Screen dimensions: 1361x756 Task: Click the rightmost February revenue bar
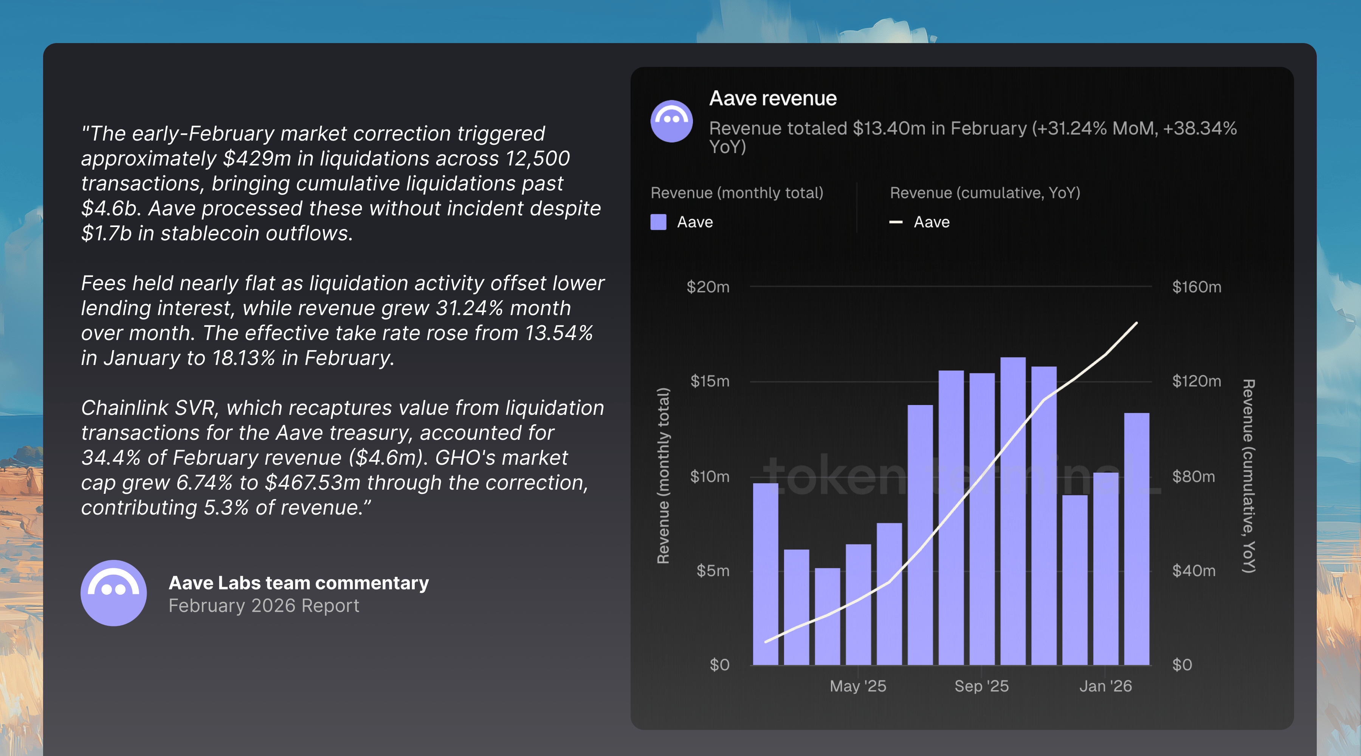pyautogui.click(x=1136, y=538)
